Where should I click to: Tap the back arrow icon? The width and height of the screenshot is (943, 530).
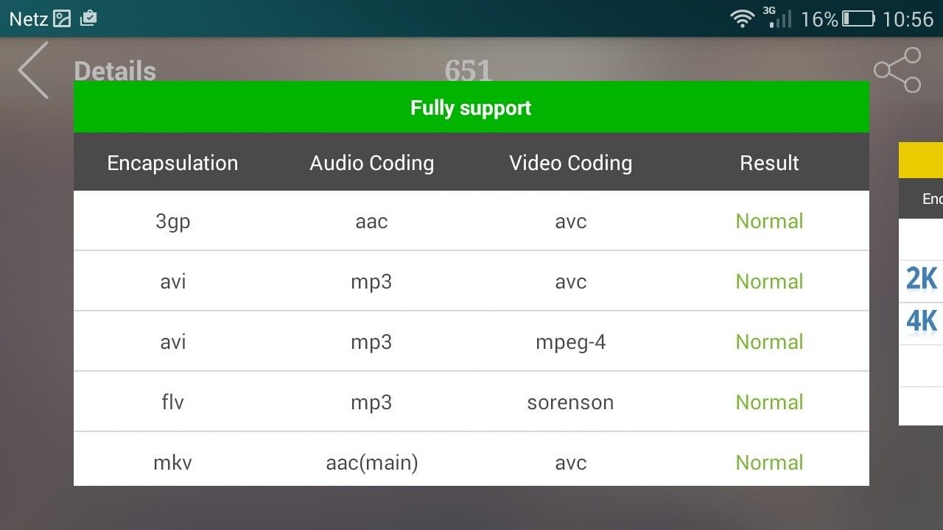[33, 70]
